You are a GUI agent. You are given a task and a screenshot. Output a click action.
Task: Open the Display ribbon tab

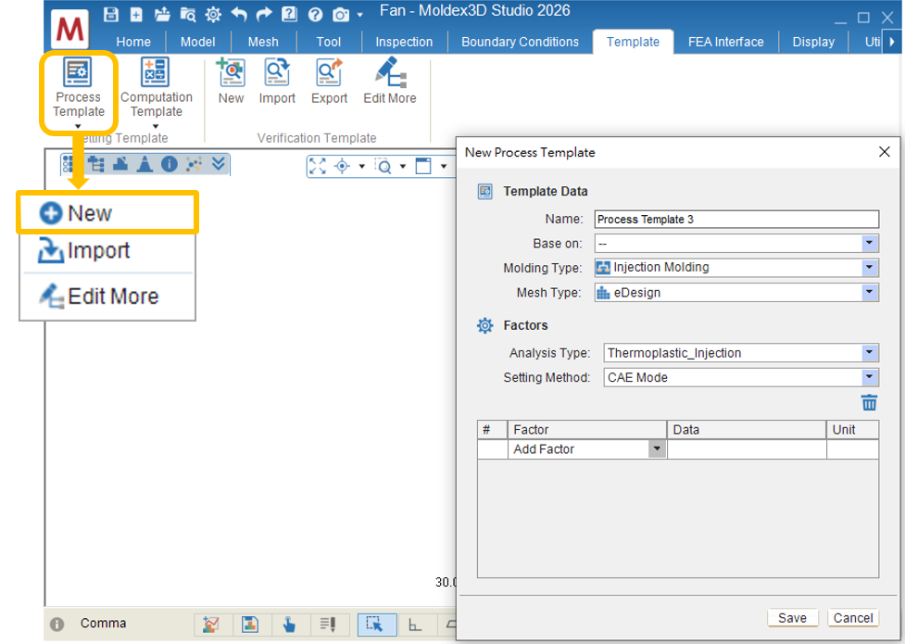click(x=813, y=42)
